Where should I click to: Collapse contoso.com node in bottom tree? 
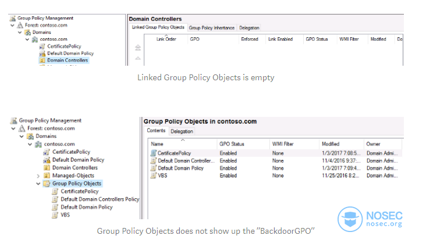tap(30, 144)
